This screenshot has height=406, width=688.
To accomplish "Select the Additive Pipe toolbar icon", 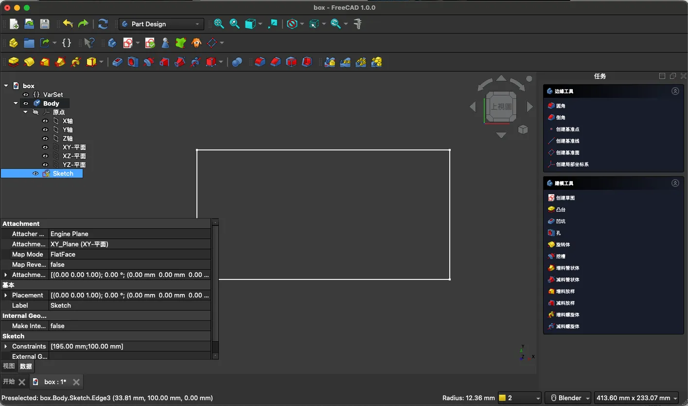I will 60,62.
